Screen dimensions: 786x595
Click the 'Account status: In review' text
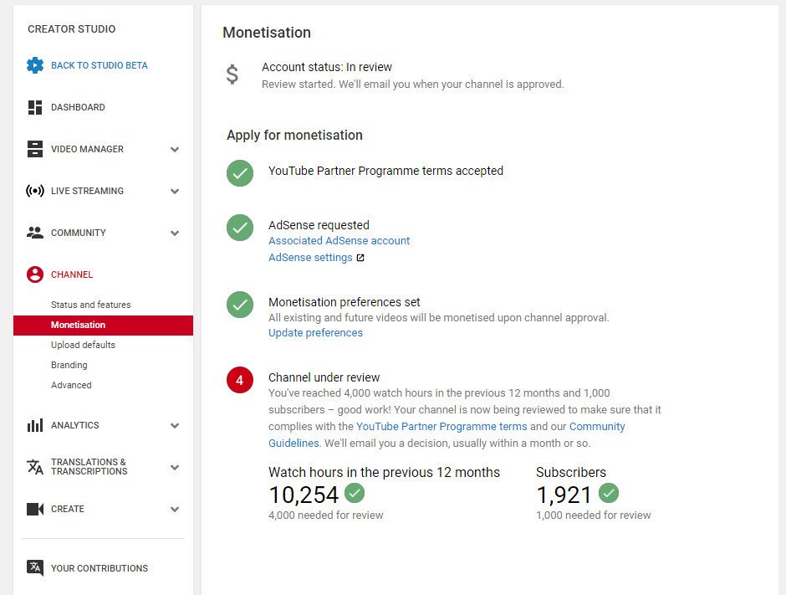pos(327,67)
